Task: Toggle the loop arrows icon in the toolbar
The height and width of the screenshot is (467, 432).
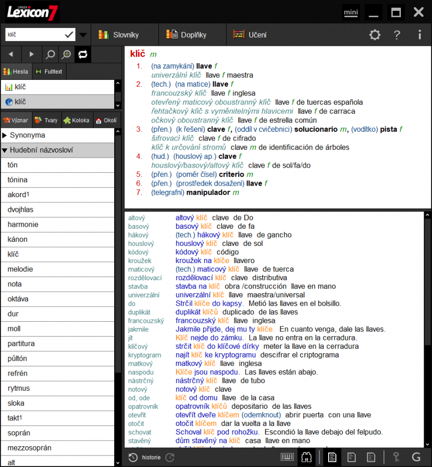Action: click(x=83, y=54)
